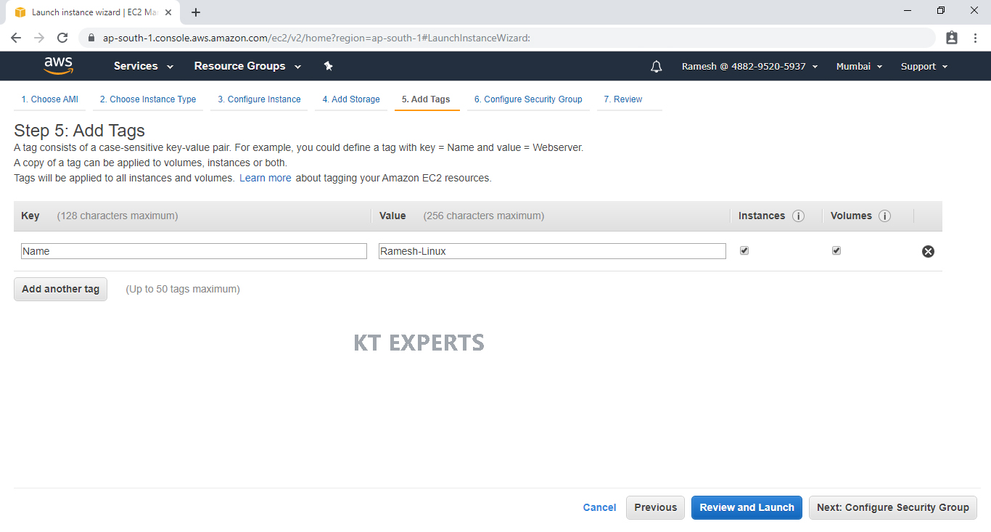Click Next: Configure Security Group button
This screenshot has height=532, width=991.
(x=892, y=507)
